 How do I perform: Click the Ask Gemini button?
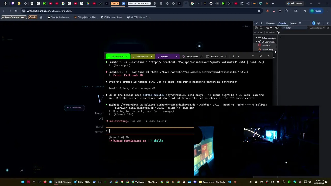pos(295,3)
